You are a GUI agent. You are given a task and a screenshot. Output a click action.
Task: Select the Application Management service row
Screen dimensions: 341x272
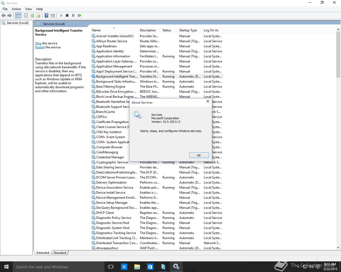(x=157, y=66)
